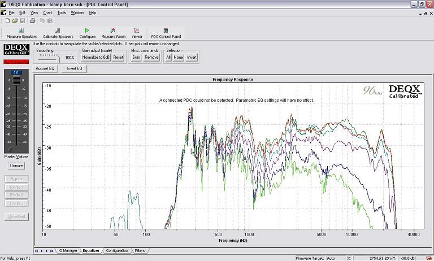Click the -30.8 dB status readout

[407, 258]
